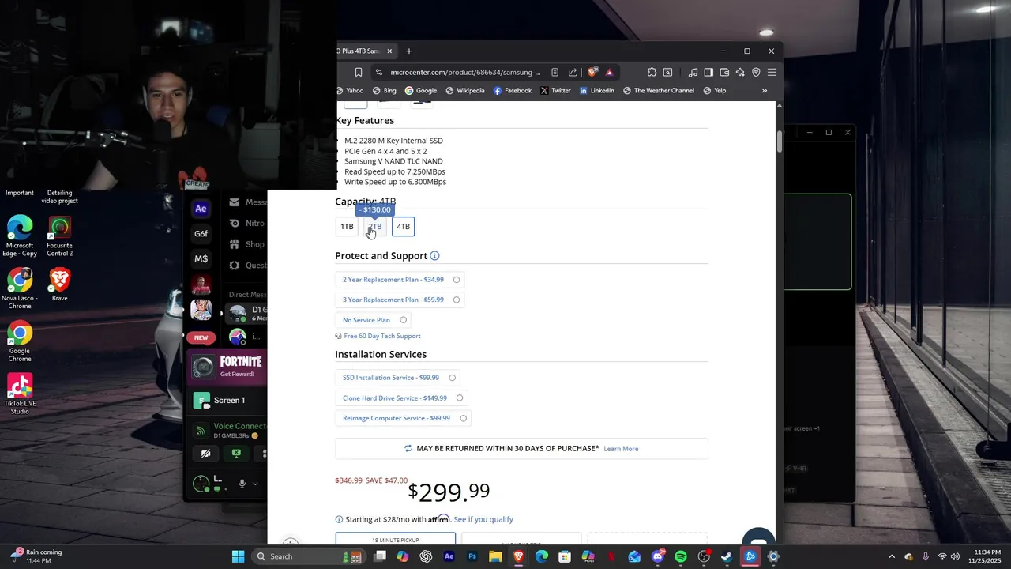Image resolution: width=1011 pixels, height=569 pixels.
Task: Toggle reader mode icon in address bar
Action: [x=555, y=72]
